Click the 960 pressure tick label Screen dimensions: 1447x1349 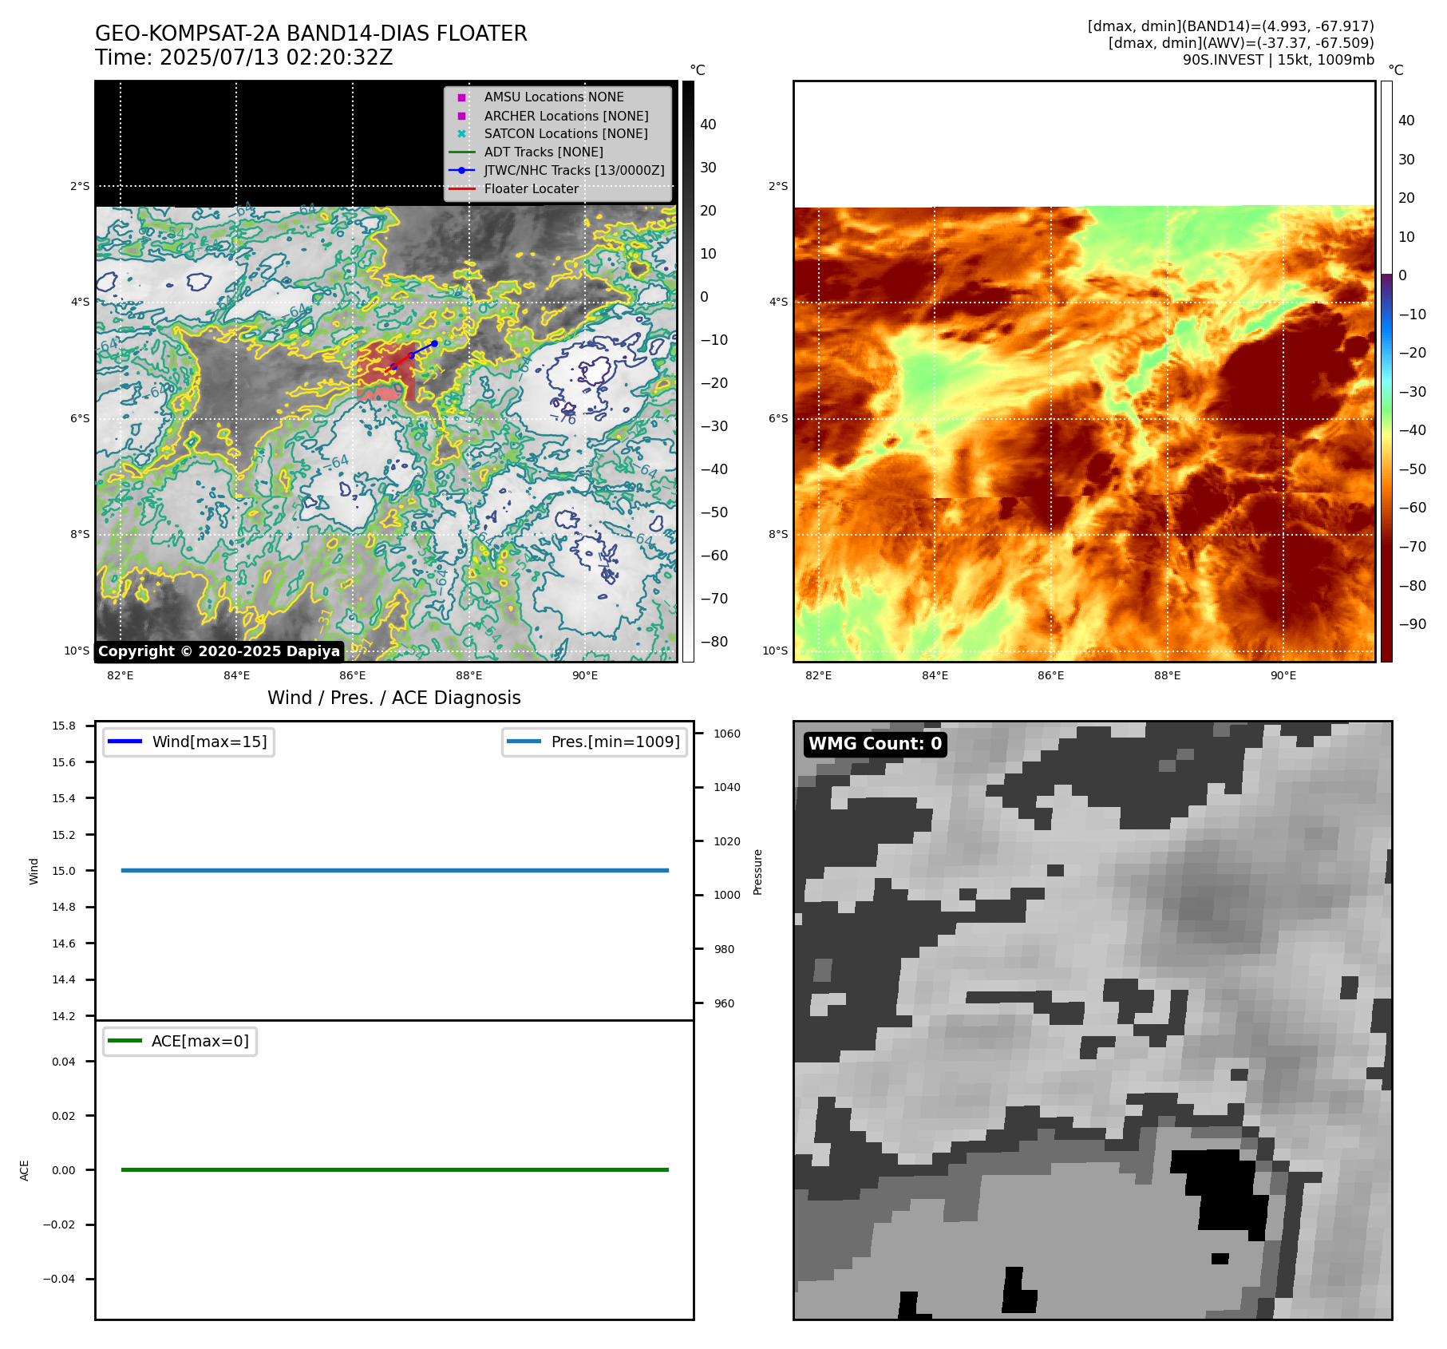pyautogui.click(x=724, y=1003)
